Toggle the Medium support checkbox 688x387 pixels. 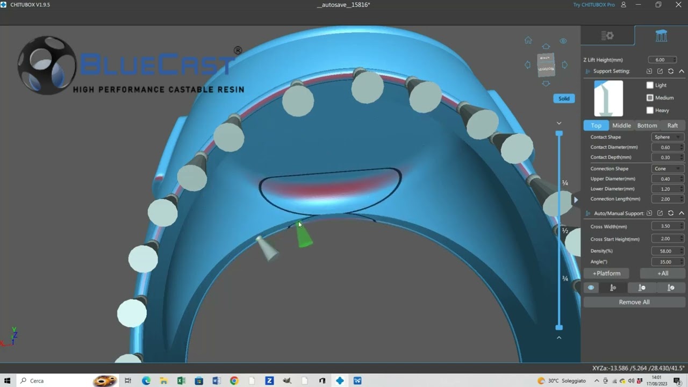[x=650, y=98]
